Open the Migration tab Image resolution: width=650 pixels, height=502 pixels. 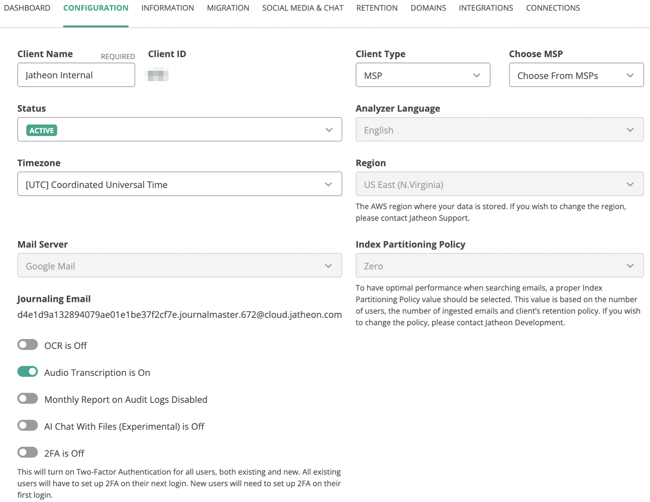point(228,8)
